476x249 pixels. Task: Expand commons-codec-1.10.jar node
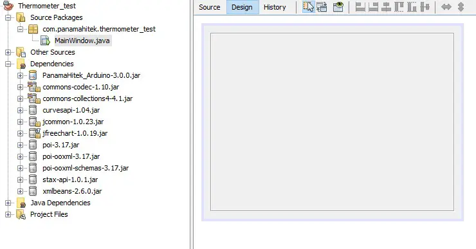[20, 87]
